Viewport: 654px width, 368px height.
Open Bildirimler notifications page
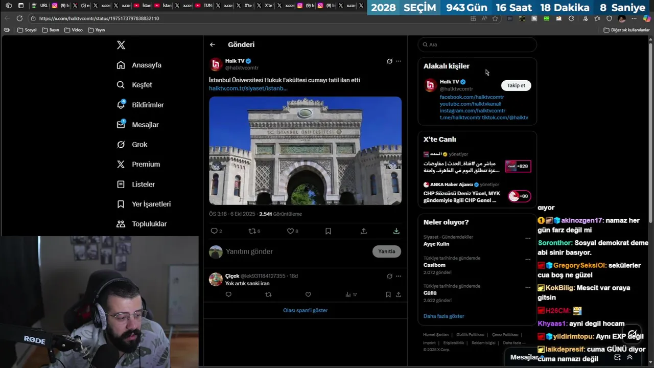click(x=141, y=105)
